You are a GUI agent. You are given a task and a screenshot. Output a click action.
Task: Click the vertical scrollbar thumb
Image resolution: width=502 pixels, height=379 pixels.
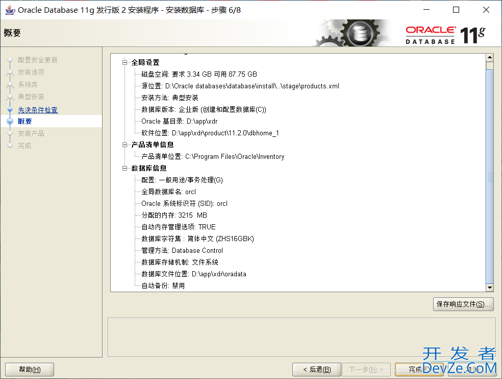pos(490,176)
